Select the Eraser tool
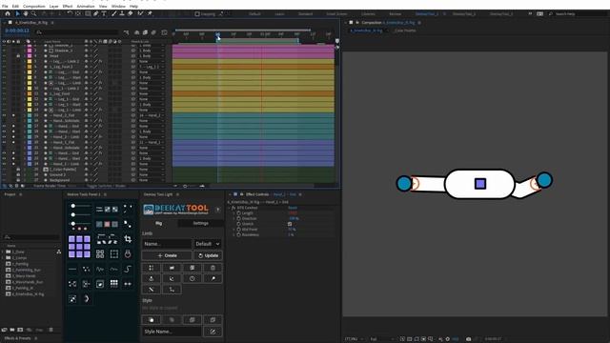This screenshot has width=610, height=343. pyautogui.click(x=131, y=13)
